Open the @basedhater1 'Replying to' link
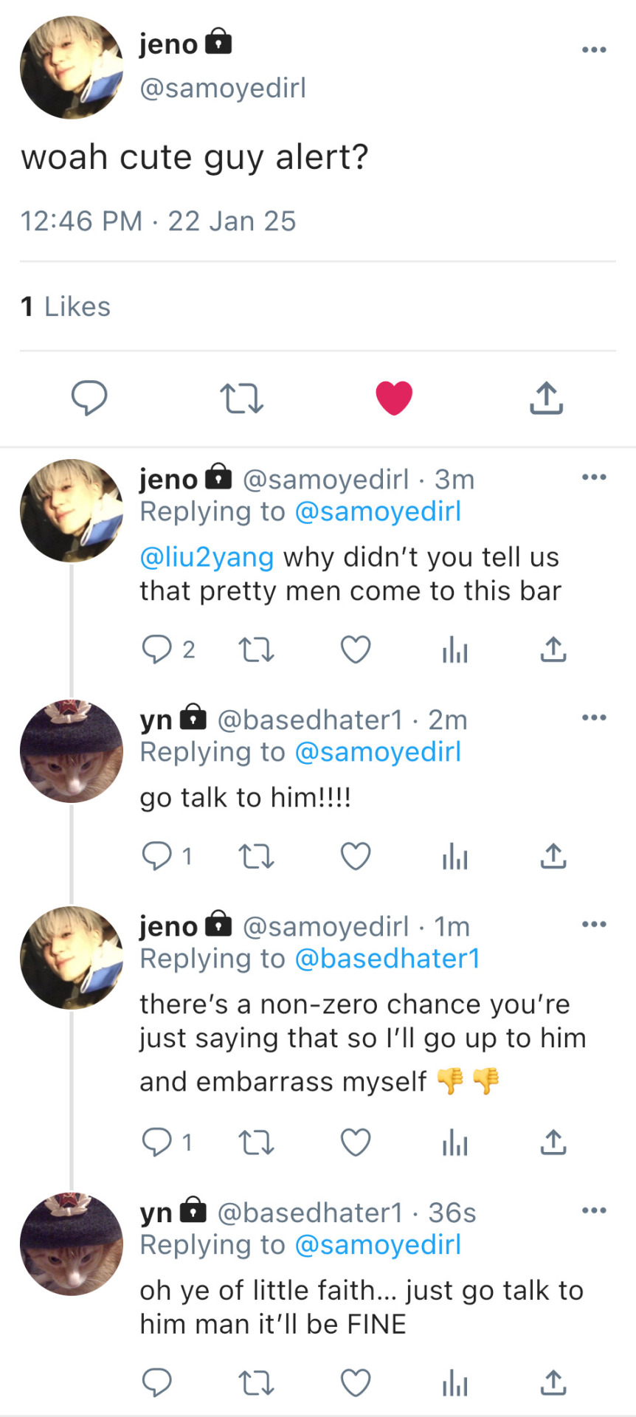 [387, 959]
